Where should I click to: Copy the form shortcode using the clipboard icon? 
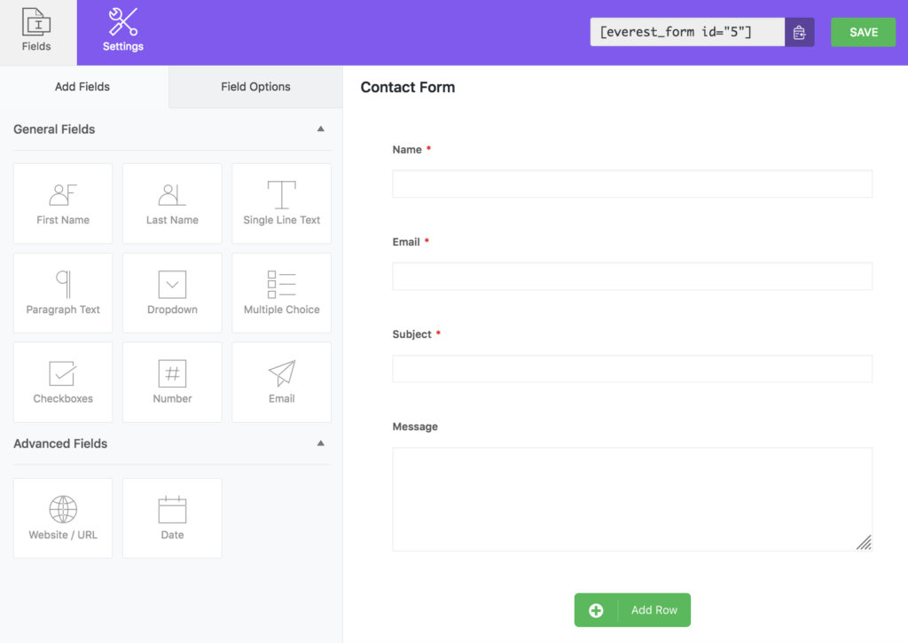(x=799, y=32)
